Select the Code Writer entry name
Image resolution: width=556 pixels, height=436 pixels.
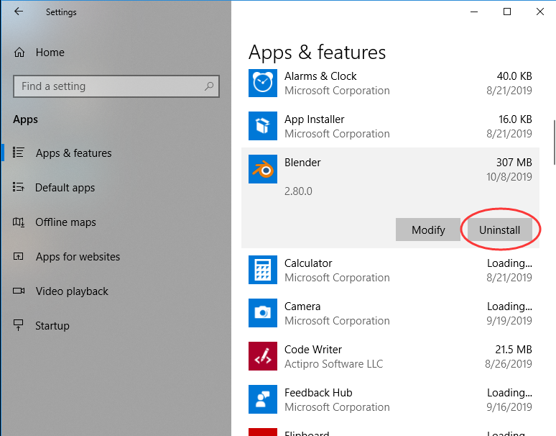(x=313, y=350)
